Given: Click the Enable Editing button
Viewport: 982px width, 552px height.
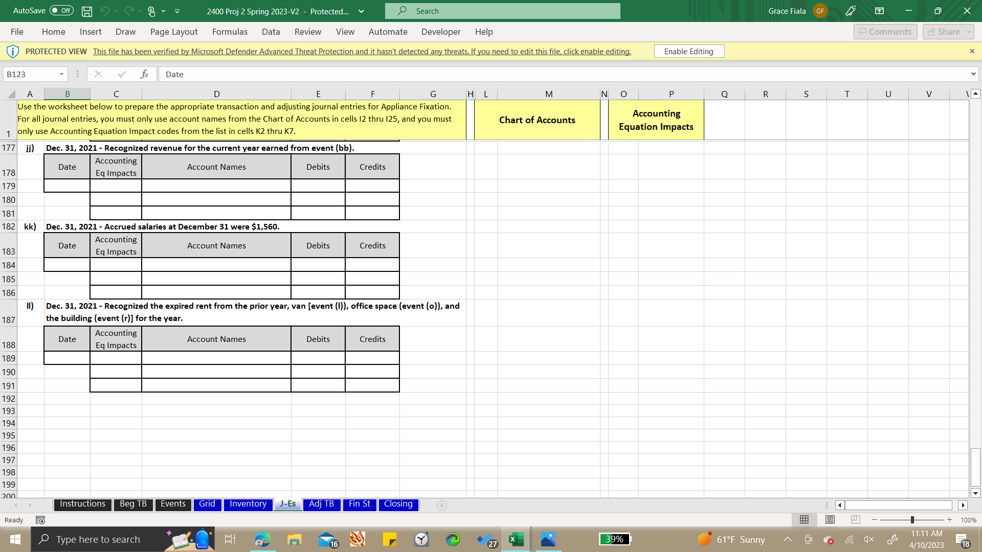Looking at the screenshot, I should [689, 51].
